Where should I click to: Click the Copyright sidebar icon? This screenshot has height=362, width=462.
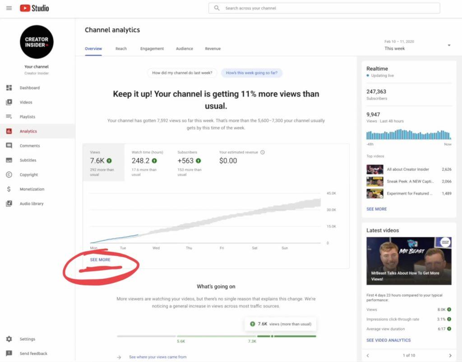pos(9,175)
